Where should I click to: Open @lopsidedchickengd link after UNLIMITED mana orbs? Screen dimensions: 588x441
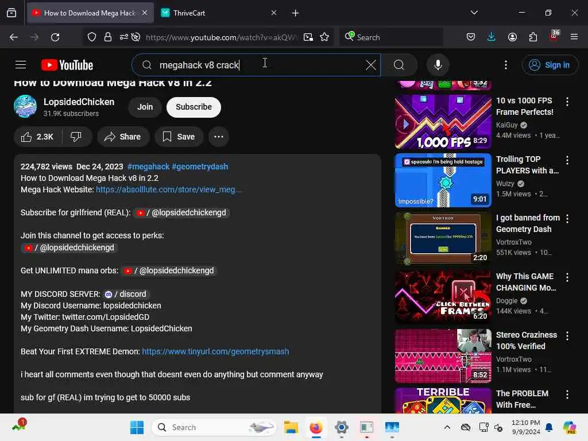(169, 271)
